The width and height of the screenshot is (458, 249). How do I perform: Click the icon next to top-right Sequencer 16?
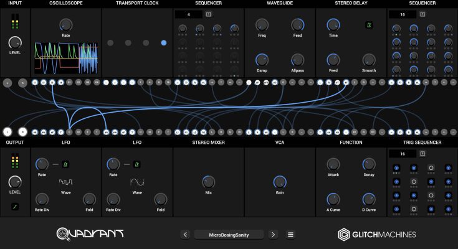422,14
